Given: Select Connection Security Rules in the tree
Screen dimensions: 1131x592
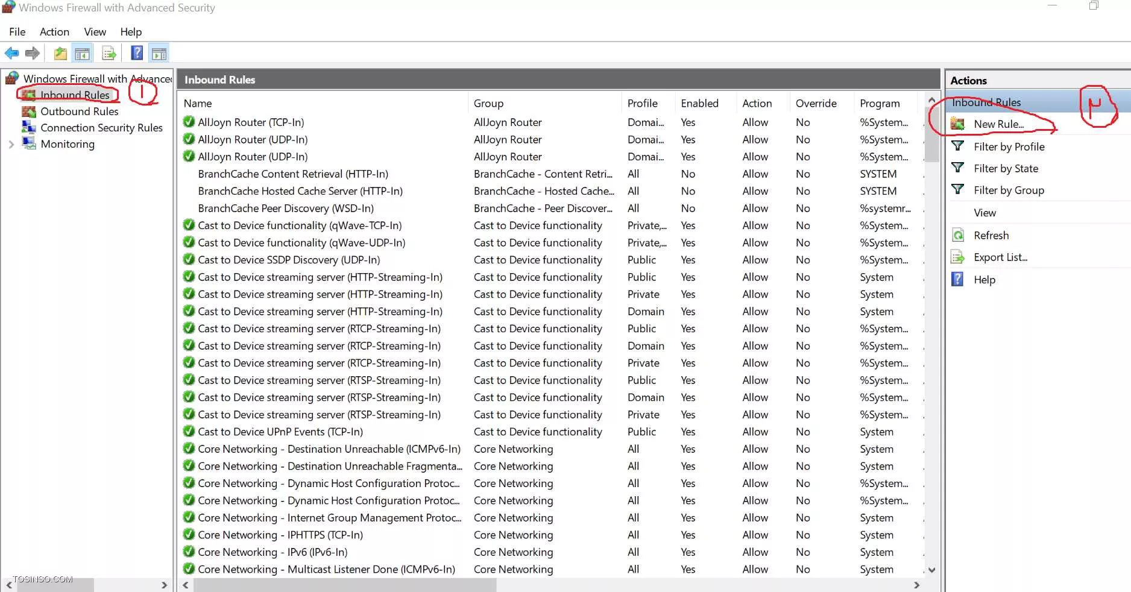Looking at the screenshot, I should click(x=101, y=128).
